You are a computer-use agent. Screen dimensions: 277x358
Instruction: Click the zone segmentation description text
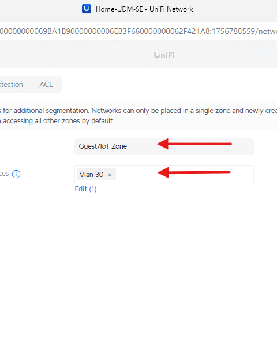(138, 116)
